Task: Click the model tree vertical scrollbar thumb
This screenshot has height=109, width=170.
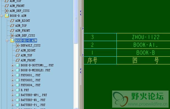Action: click(x=76, y=22)
